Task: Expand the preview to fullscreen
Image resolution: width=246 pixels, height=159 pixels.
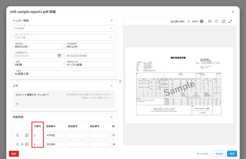Action: click(230, 22)
